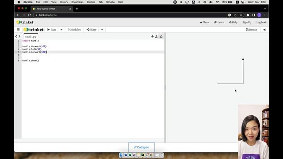Open a new browser tab
Screen dimensions: 283x159
pyautogui.click(x=77, y=9)
